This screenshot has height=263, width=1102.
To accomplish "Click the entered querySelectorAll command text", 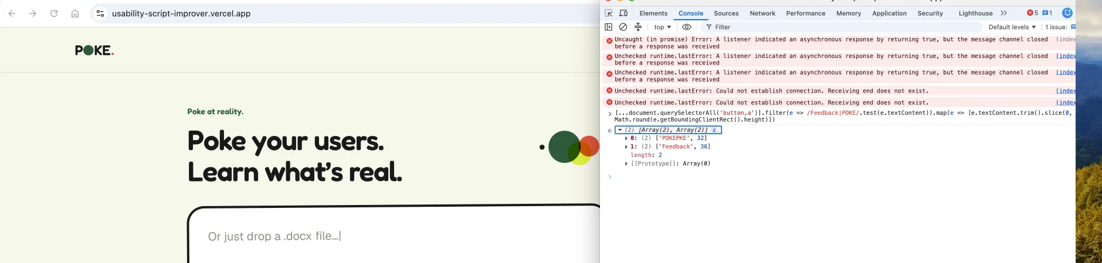I will point(843,116).
